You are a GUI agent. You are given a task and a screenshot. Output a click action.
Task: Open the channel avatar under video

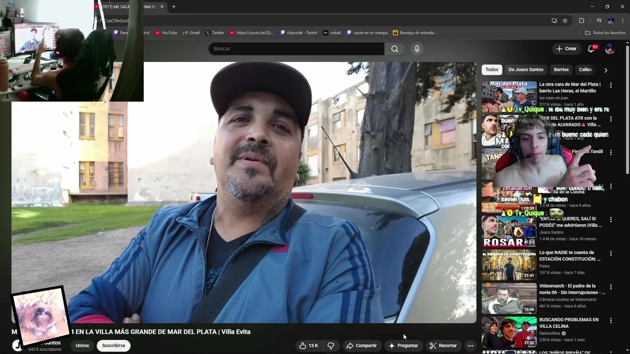(18, 346)
